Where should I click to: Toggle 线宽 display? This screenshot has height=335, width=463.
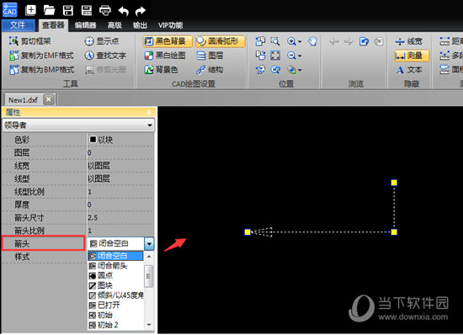coord(409,41)
